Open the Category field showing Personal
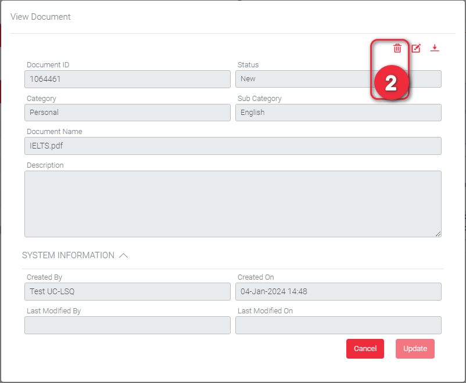 [x=127, y=113]
